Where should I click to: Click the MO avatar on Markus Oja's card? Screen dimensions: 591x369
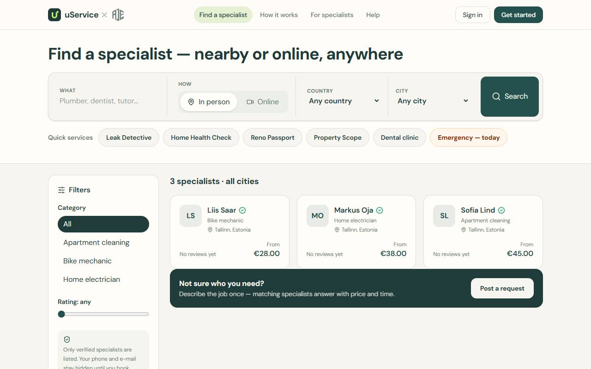coord(318,216)
